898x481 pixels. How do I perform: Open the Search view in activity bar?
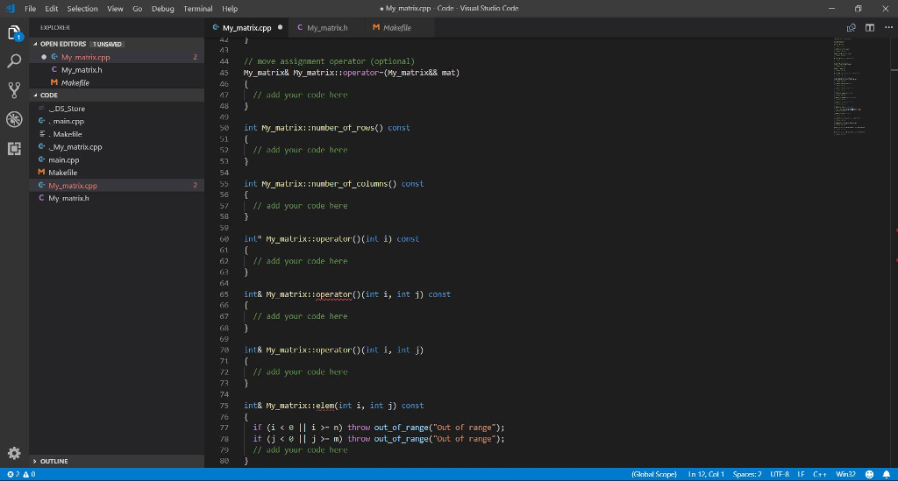tap(14, 60)
